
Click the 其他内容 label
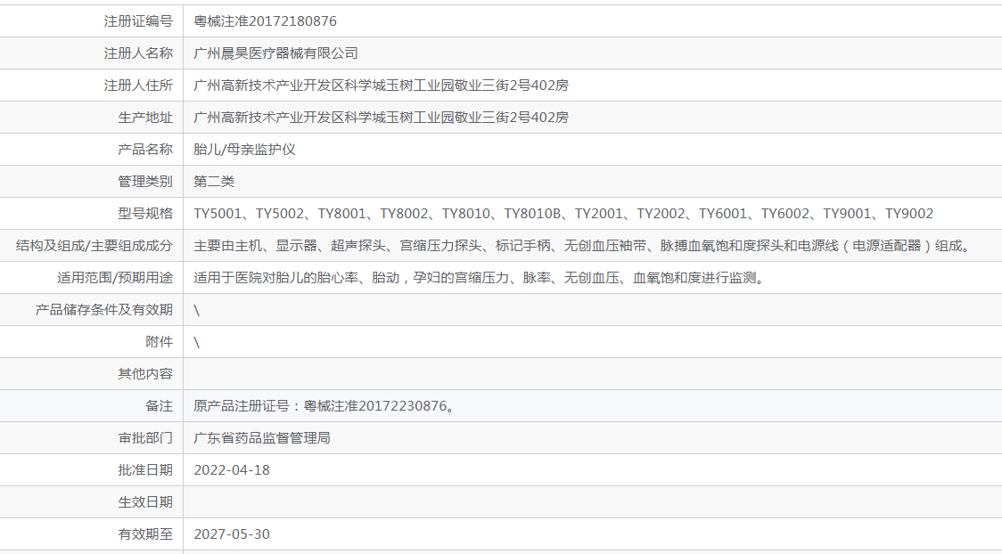[145, 374]
